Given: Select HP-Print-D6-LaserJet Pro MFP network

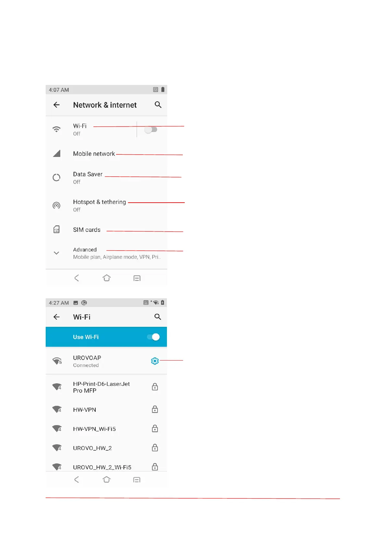Looking at the screenshot, I should 101,387.
